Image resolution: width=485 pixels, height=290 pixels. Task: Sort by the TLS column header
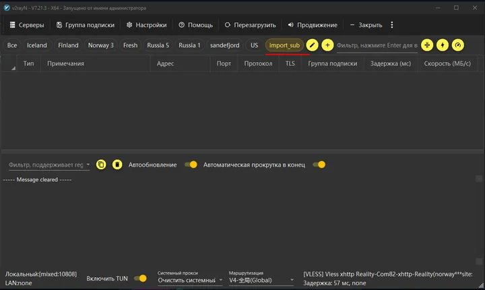click(290, 63)
